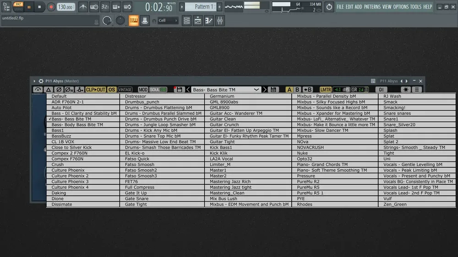Viewport: 458px width, 257px height.
Task: Toggle the Øw wet phase icon
Action: (x=69, y=90)
